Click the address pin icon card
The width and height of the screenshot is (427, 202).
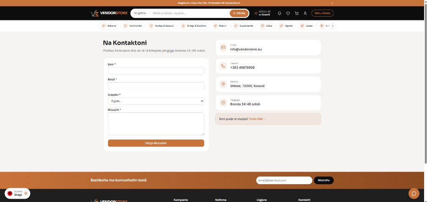point(223,84)
